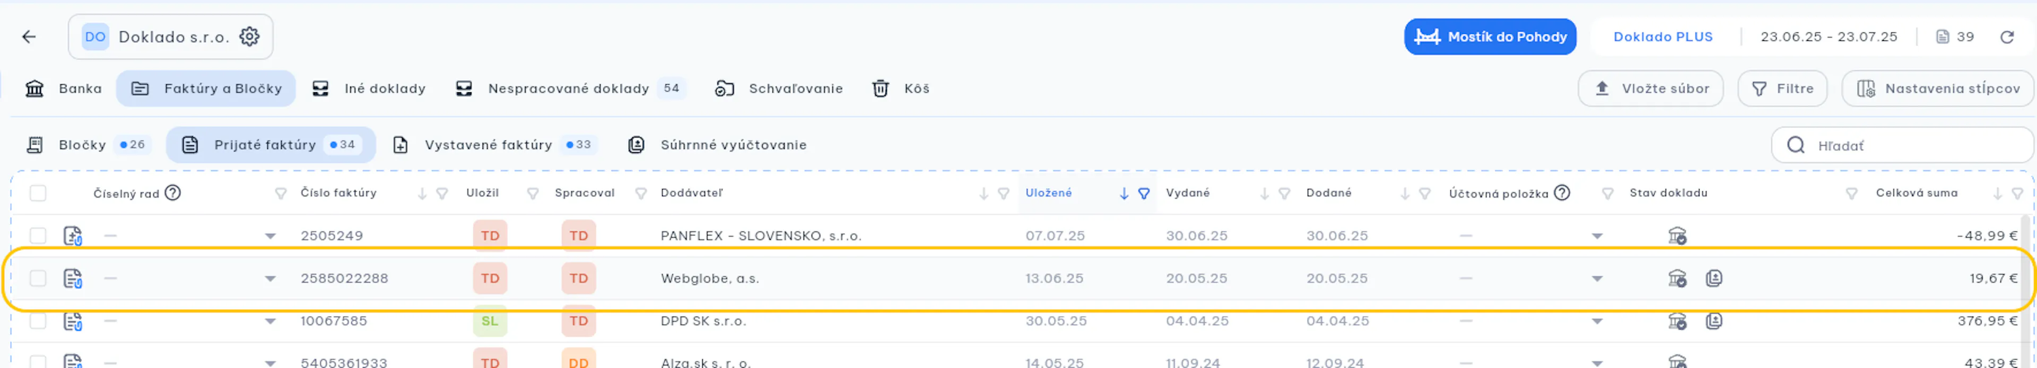Click bank status icon for DPD SK row
Image resolution: width=2037 pixels, height=368 pixels.
pos(1676,321)
